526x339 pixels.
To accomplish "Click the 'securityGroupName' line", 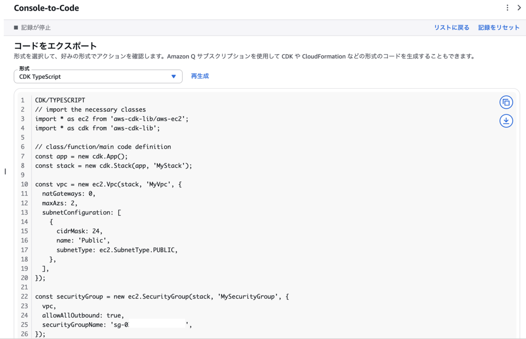I will 117,325.
